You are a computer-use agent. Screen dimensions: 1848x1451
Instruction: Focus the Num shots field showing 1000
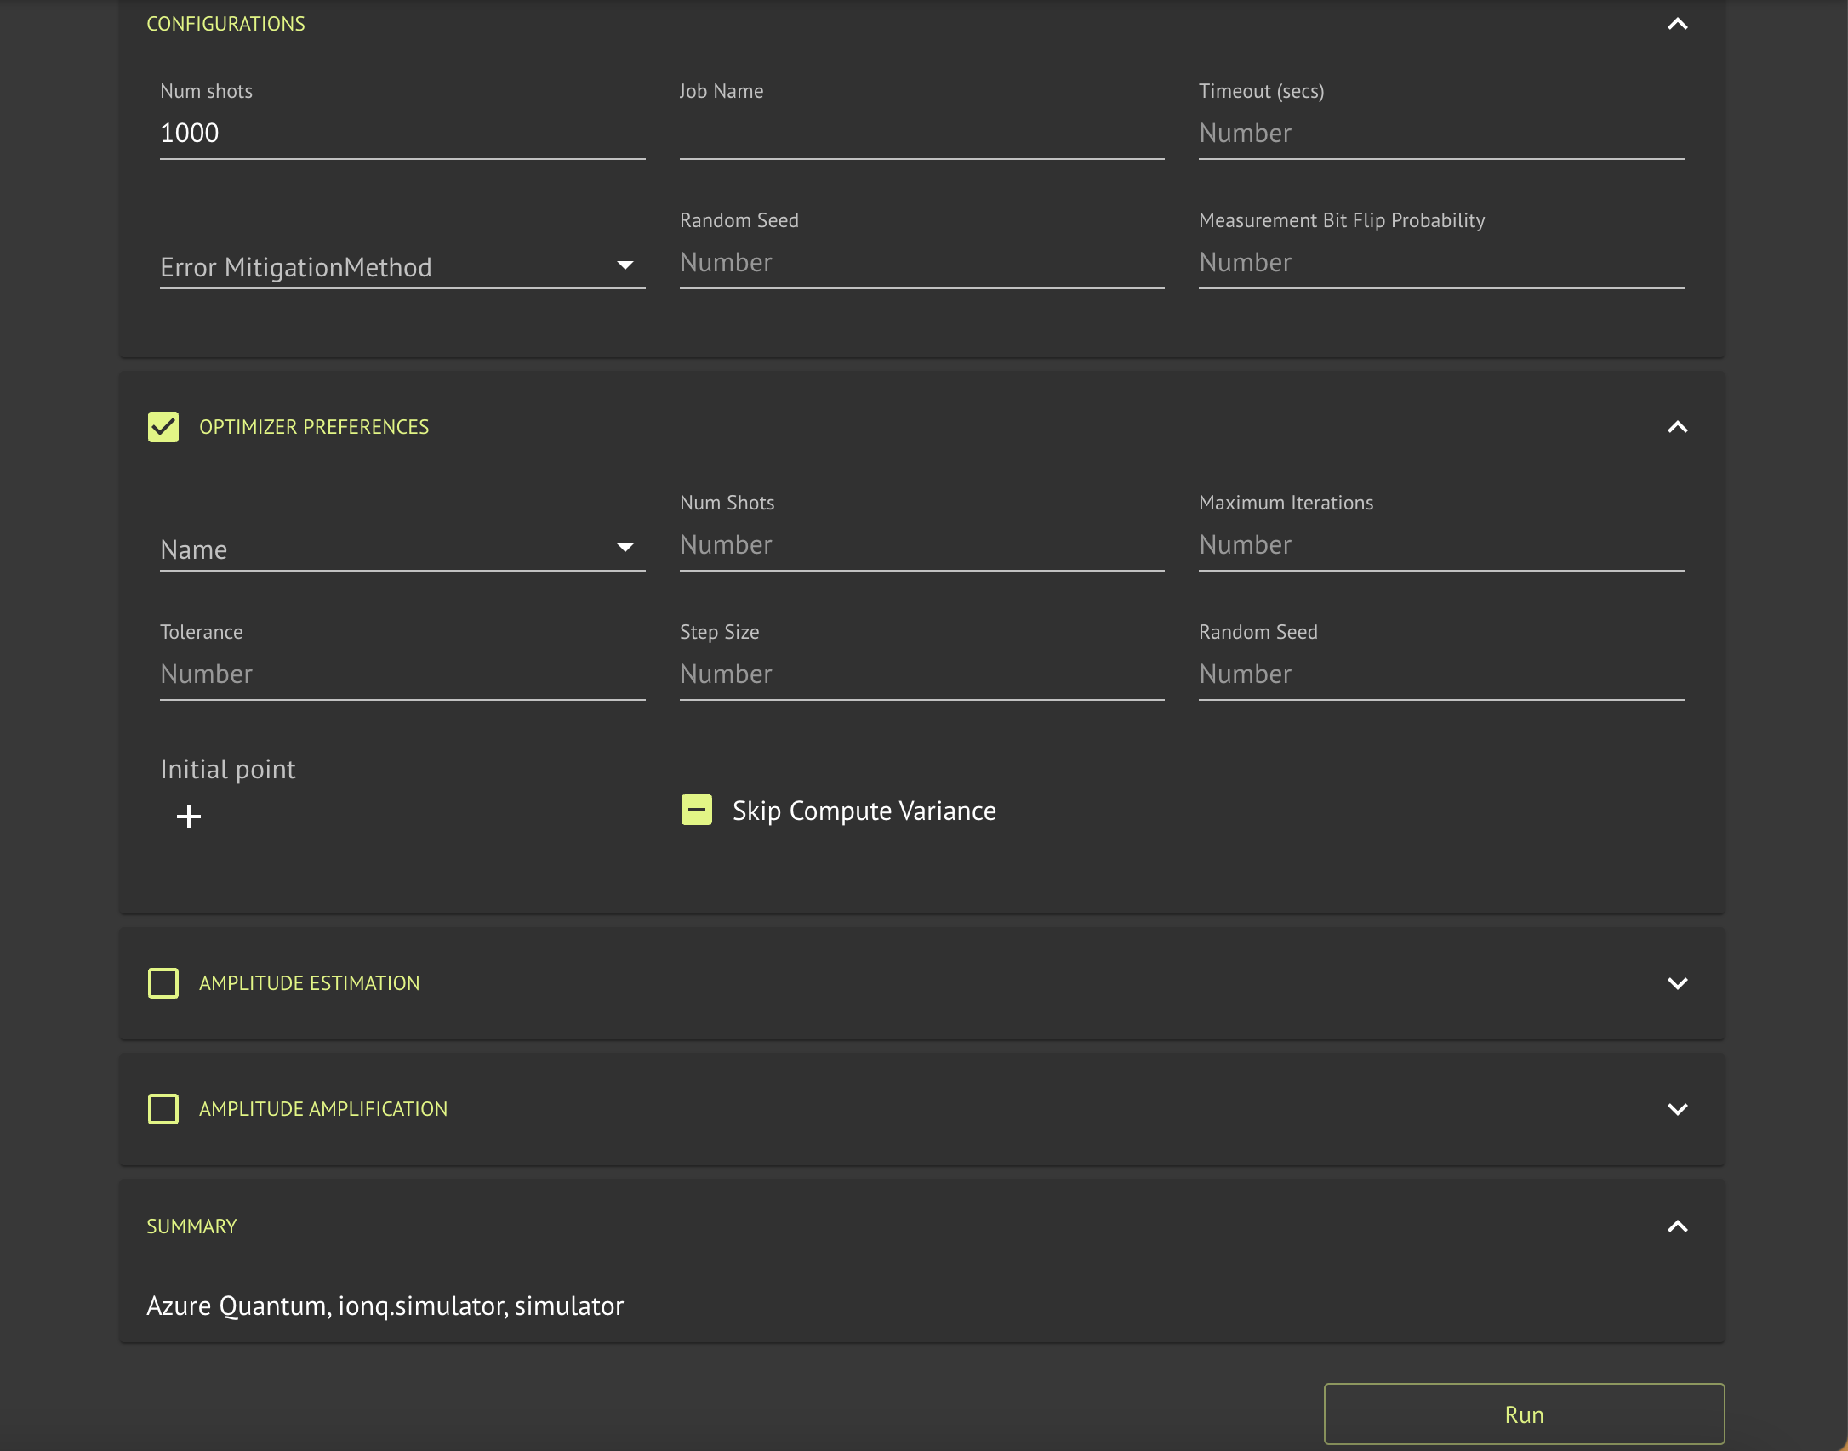402,134
